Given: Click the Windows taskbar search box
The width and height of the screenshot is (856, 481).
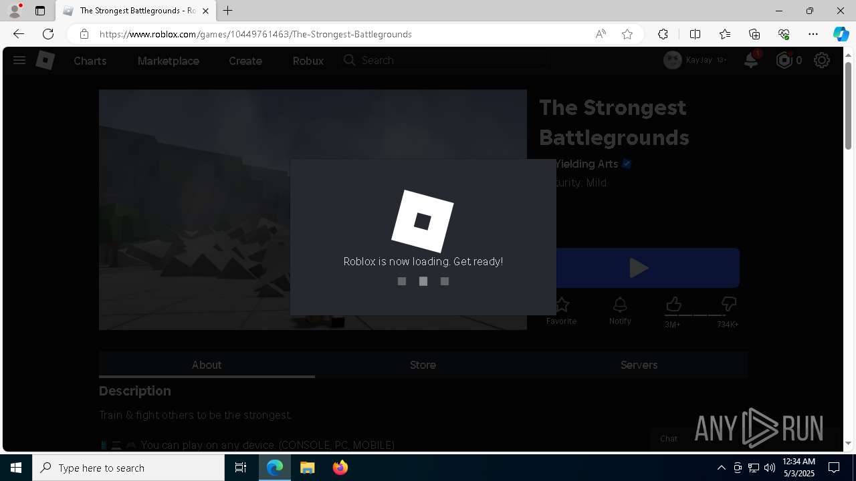Looking at the screenshot, I should [128, 468].
